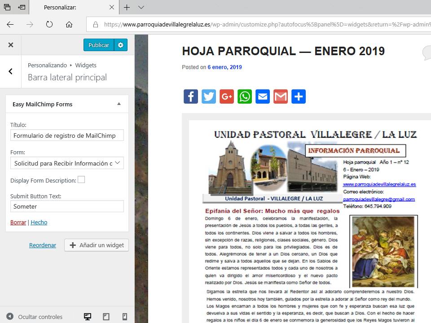
Task: Switch preview to desktop view
Action: click(88, 317)
